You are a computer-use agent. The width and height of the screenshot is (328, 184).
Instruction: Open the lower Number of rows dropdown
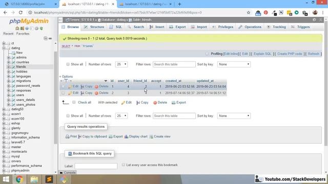pos(121,116)
